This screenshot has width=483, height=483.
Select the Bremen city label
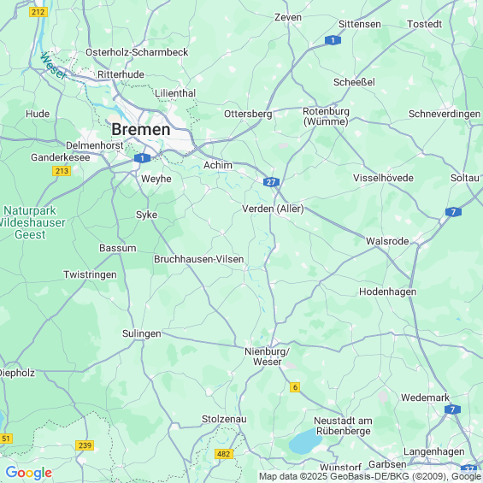point(141,129)
